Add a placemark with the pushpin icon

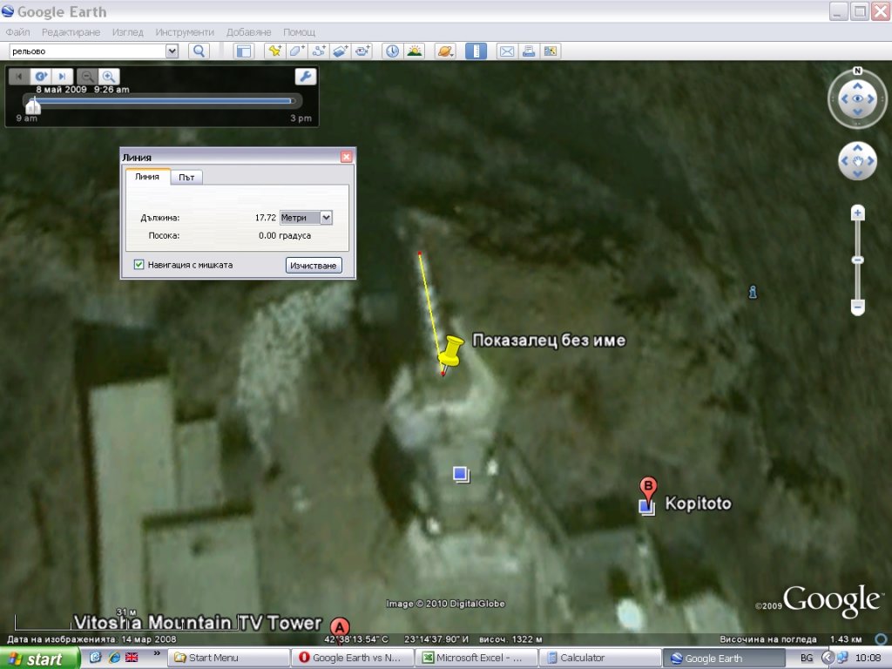pyautogui.click(x=275, y=51)
